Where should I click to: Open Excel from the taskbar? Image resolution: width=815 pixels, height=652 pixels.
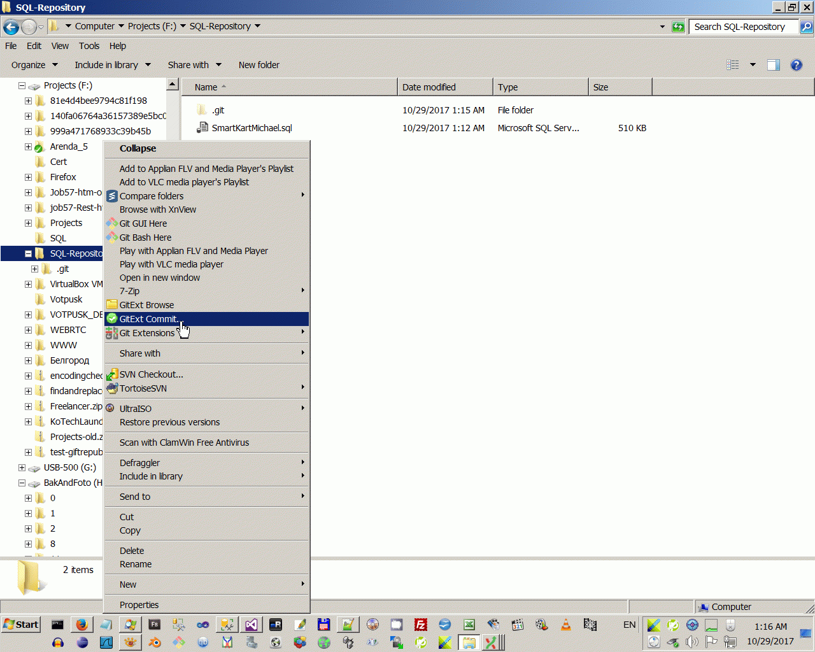(x=469, y=625)
